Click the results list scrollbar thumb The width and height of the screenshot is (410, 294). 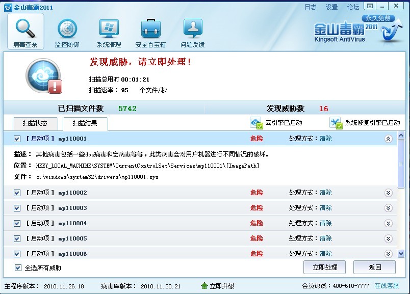click(401, 164)
